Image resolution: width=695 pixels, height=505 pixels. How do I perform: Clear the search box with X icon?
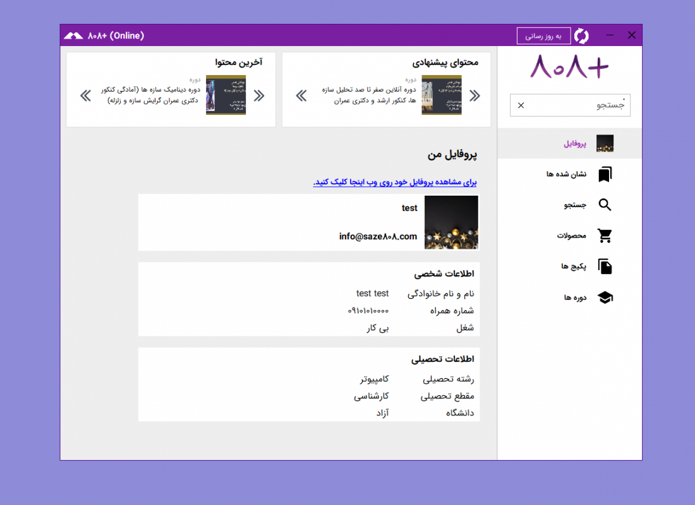521,105
